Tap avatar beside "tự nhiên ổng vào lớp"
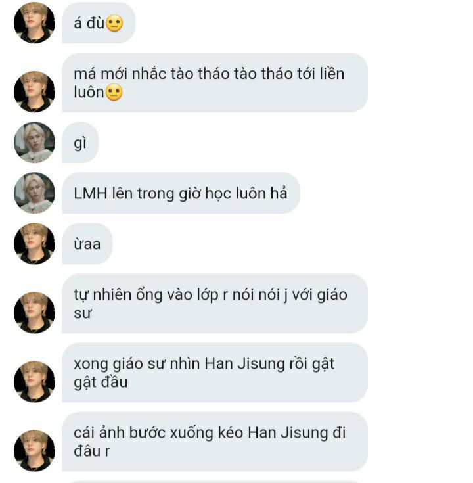 34,312
